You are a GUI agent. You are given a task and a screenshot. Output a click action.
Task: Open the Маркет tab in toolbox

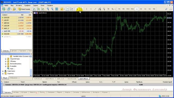60,92
